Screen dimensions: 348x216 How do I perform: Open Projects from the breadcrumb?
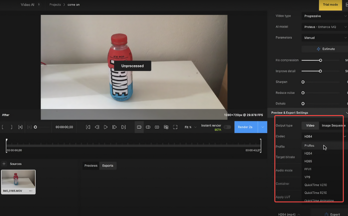tap(55, 5)
